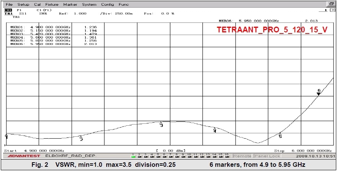This screenshot has height=171, width=337.
Task: Click the CH1 channel label
Action: 8,10
